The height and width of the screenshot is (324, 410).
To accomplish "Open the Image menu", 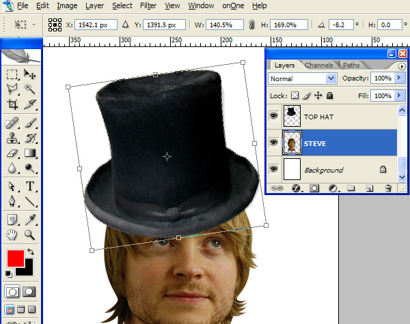I will click(x=67, y=5).
